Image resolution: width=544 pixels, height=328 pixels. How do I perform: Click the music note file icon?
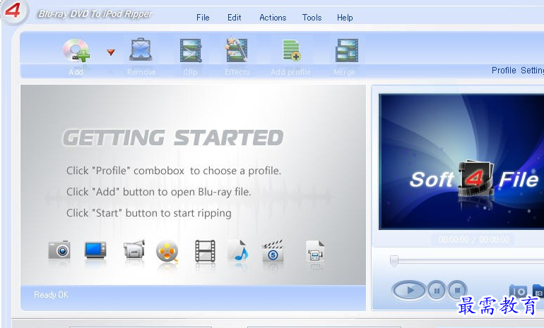[x=238, y=250]
